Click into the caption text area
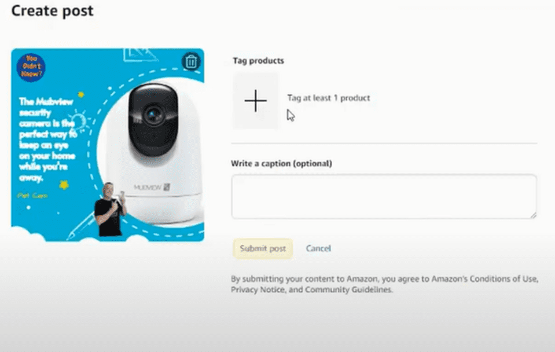 (x=384, y=196)
